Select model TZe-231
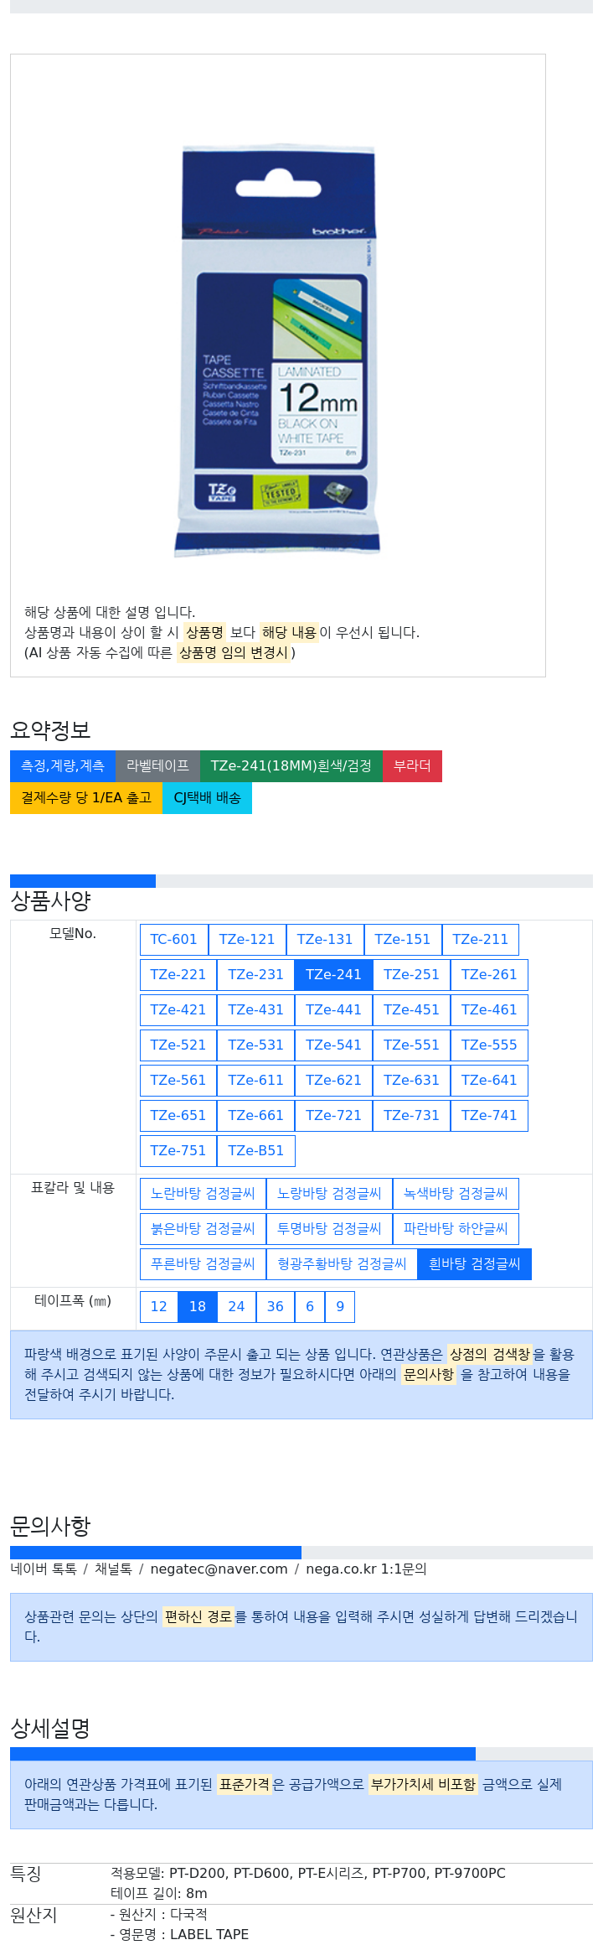Screen dimensions: 603x1945 click(255, 975)
